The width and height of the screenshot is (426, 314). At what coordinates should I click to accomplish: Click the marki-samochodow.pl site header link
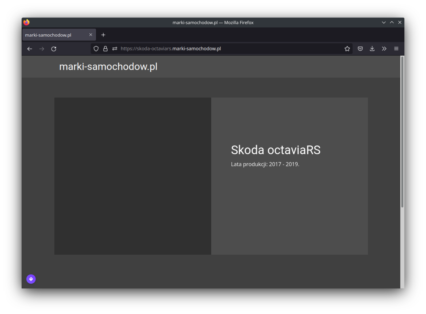point(108,67)
